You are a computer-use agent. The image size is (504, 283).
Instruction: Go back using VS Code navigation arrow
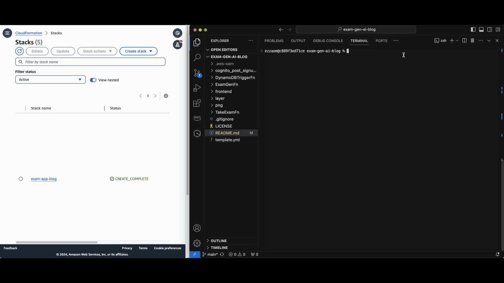click(281, 29)
